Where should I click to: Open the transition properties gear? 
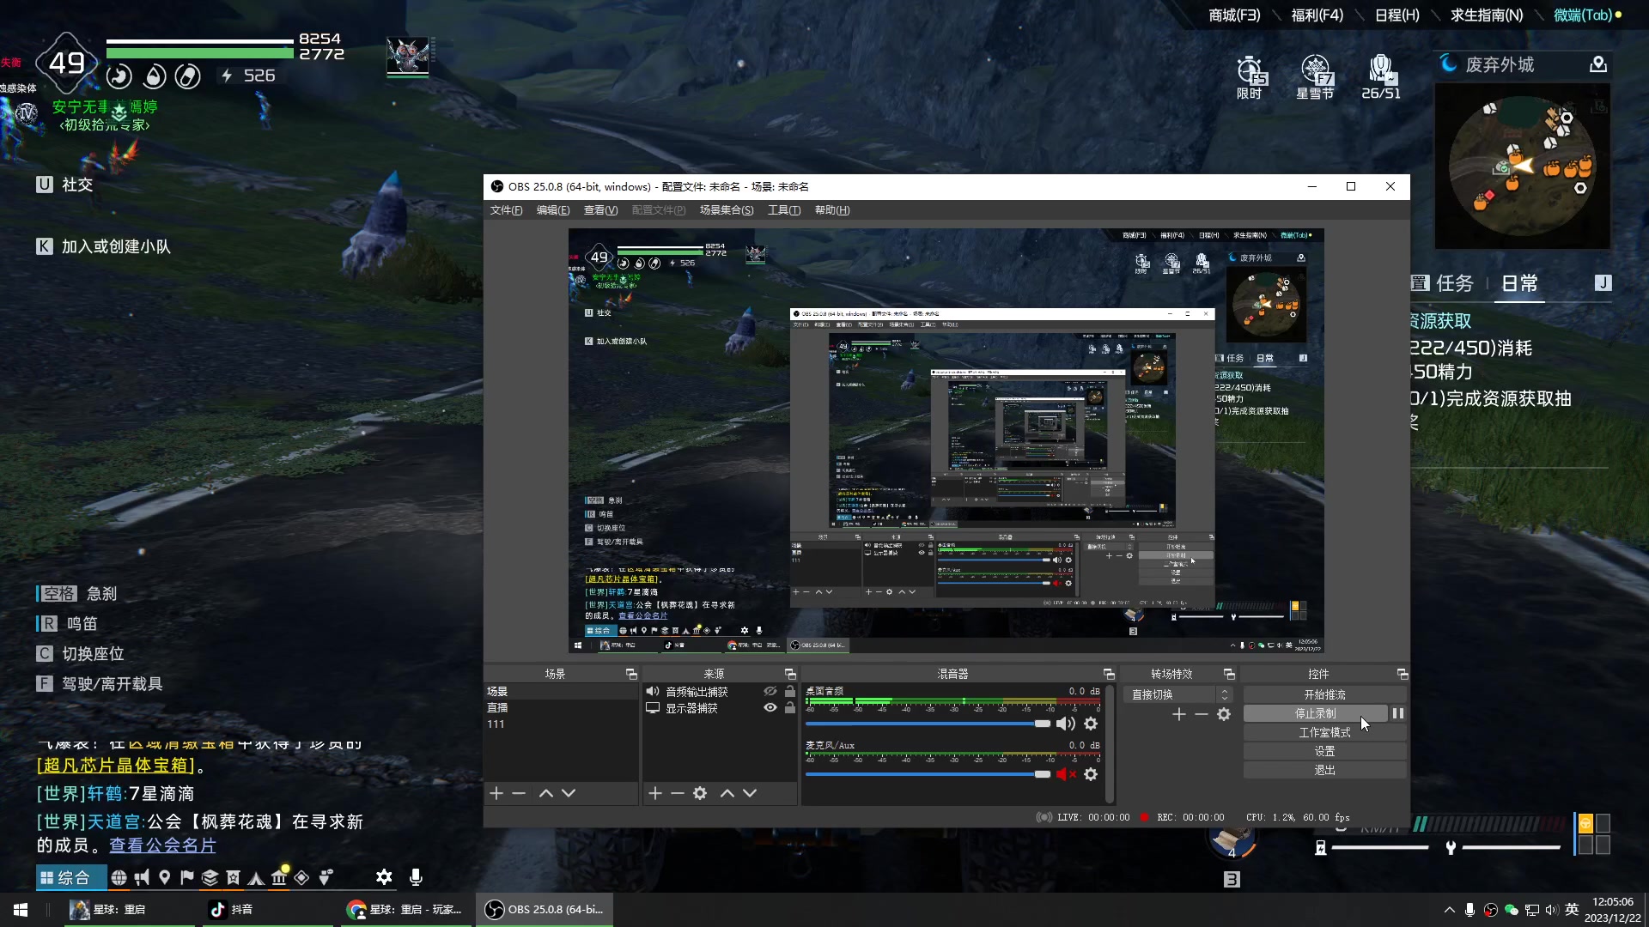coord(1224,714)
